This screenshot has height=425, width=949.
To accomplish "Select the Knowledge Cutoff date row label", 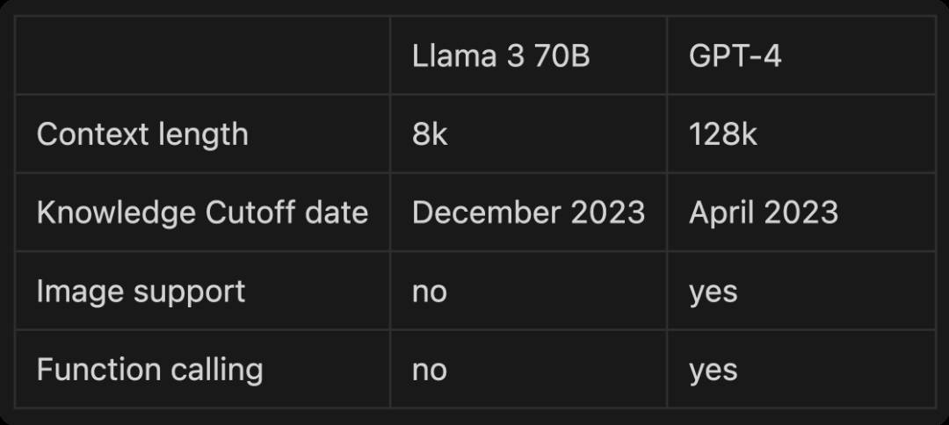I will tap(202, 212).
